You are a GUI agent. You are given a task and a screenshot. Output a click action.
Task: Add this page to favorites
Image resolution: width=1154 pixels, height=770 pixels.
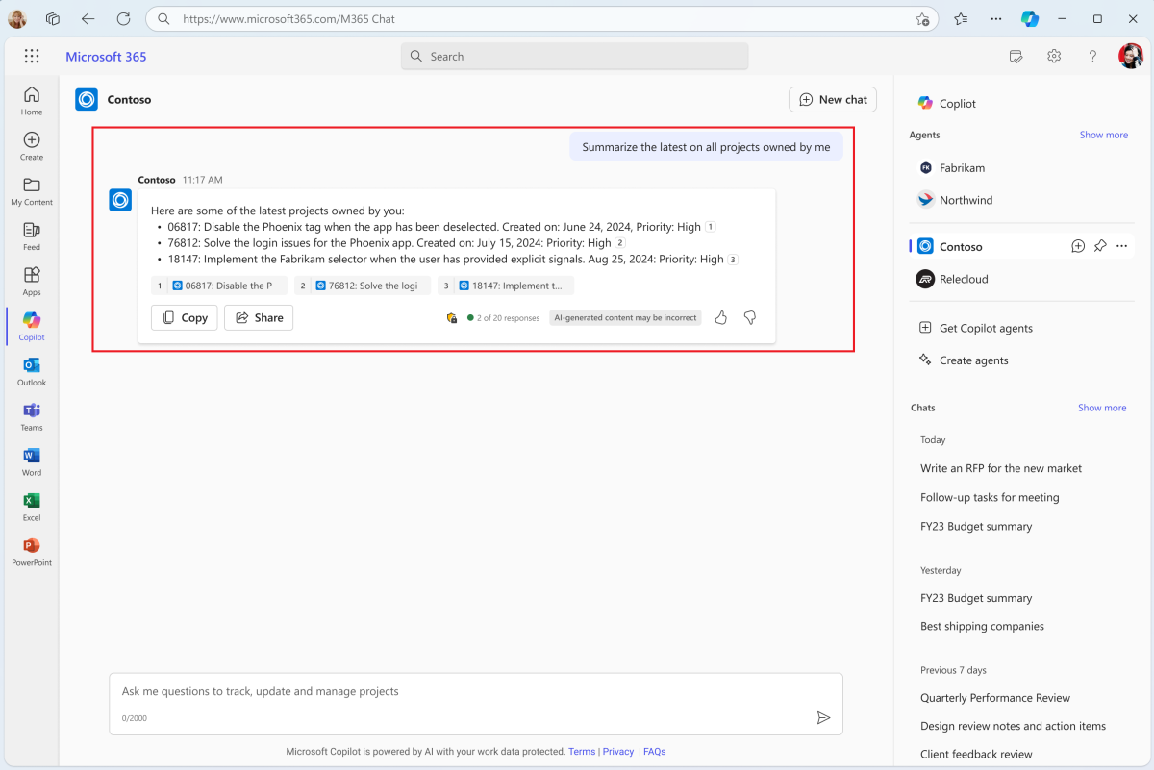tap(922, 18)
